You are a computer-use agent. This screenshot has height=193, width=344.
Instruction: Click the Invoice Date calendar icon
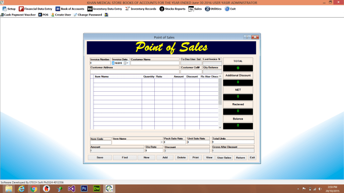[125, 63]
